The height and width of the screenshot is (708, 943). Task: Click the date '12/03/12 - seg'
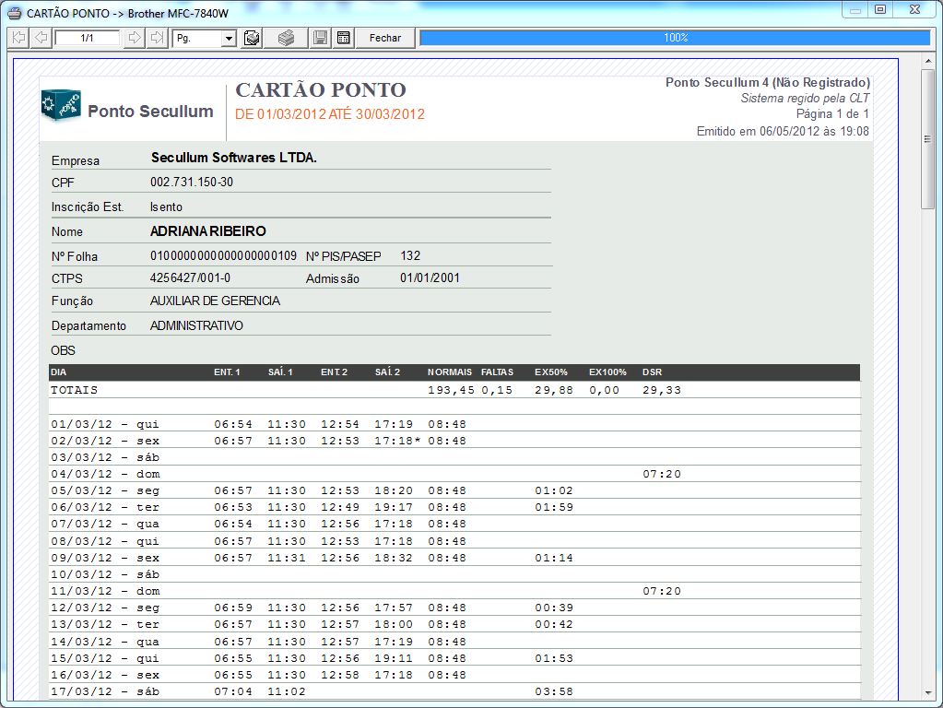(105, 608)
